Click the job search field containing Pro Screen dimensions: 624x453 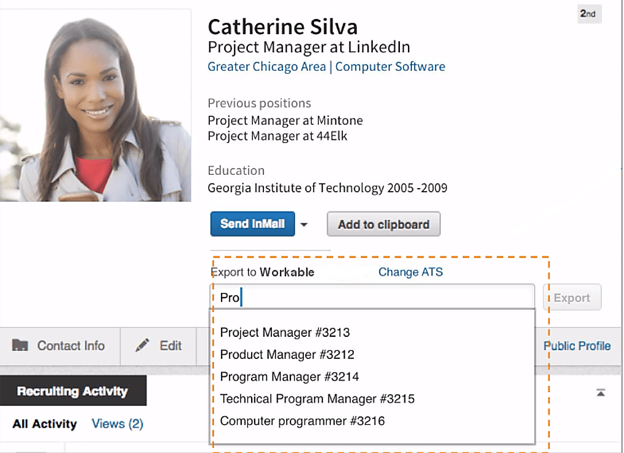pyautogui.click(x=372, y=297)
